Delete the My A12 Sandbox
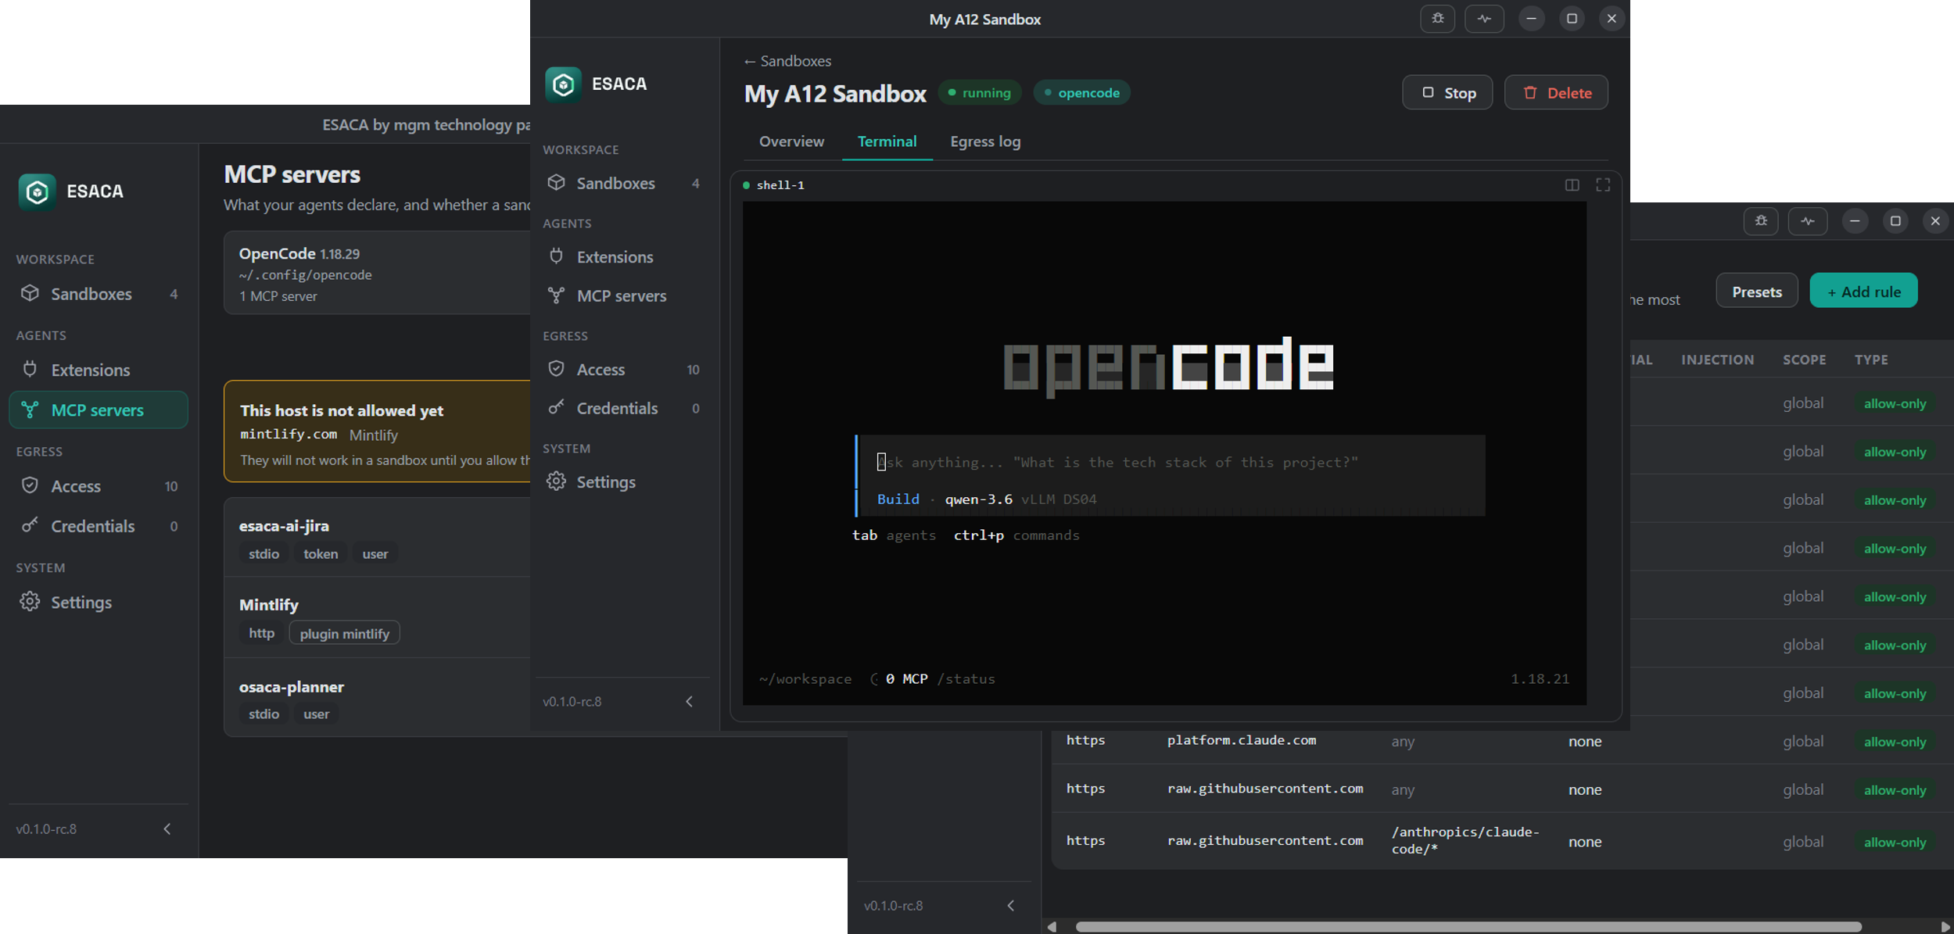The height and width of the screenshot is (934, 1954). (1556, 92)
